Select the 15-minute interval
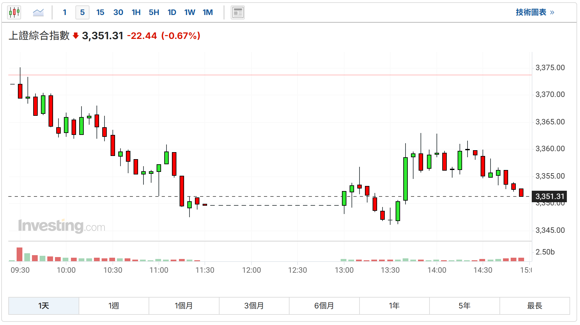Screen dimensions: 580x325 click(100, 12)
